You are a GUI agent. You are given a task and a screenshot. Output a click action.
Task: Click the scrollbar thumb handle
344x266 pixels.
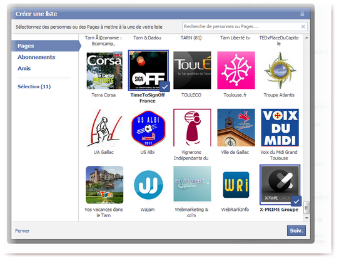click(x=306, y=207)
